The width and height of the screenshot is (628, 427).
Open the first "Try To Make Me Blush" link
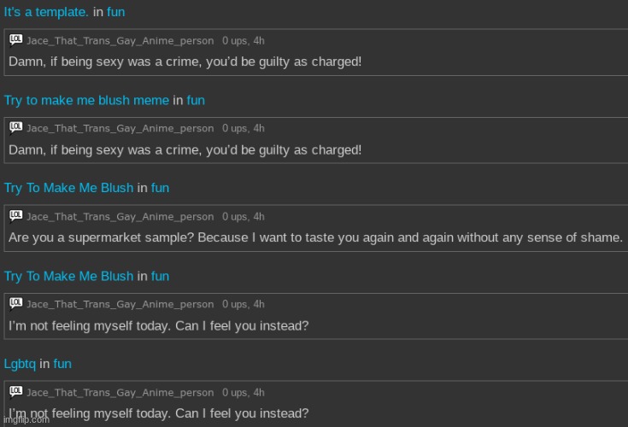[68, 188]
